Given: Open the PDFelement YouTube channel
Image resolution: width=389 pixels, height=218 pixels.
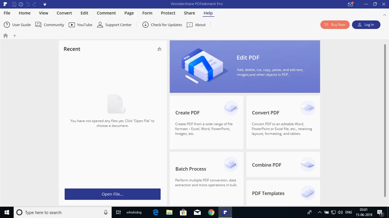Looking at the screenshot, I should point(81,25).
